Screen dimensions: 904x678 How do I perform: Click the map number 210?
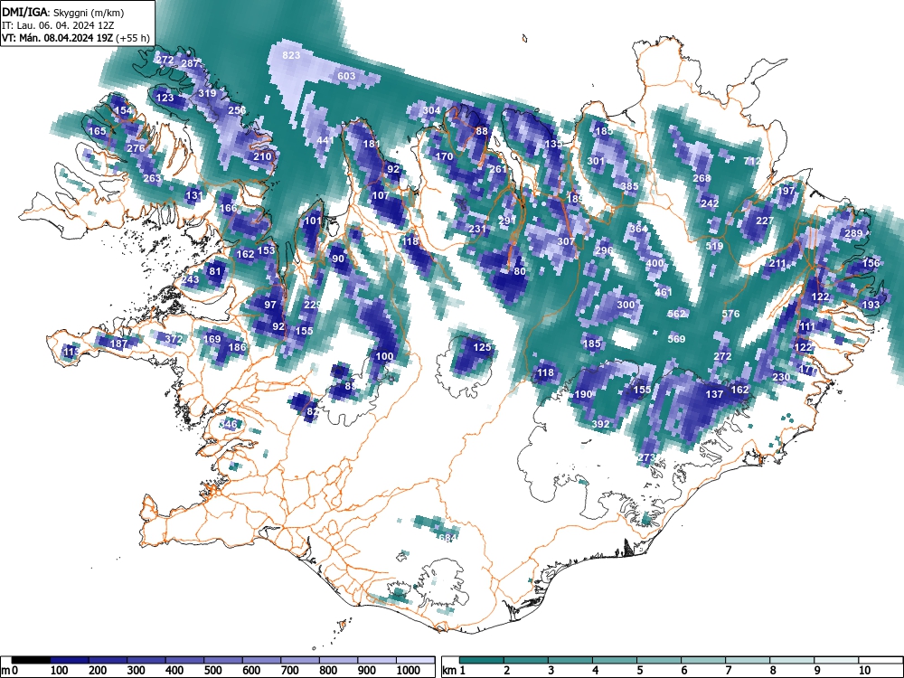click(262, 156)
